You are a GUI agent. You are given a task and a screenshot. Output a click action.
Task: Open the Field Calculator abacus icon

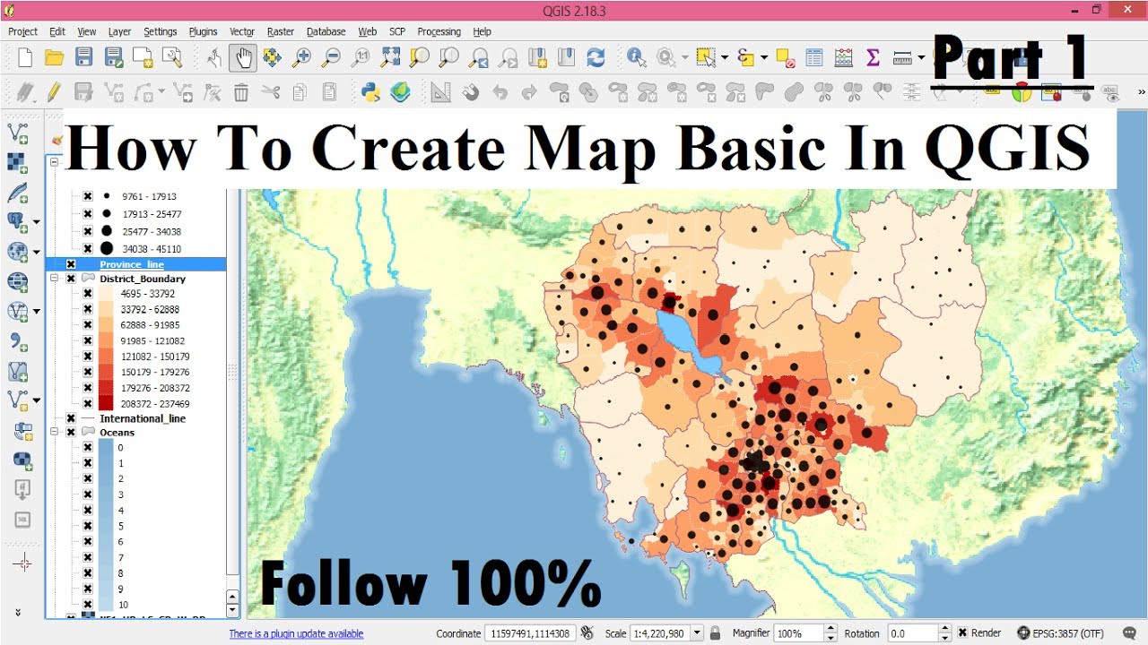[843, 58]
